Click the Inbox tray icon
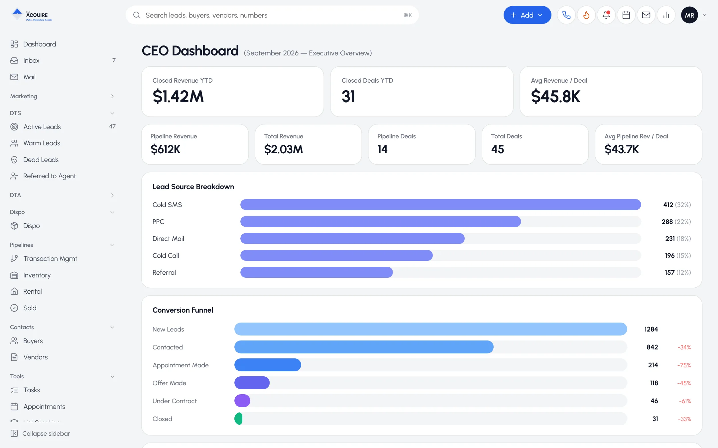 pyautogui.click(x=14, y=60)
